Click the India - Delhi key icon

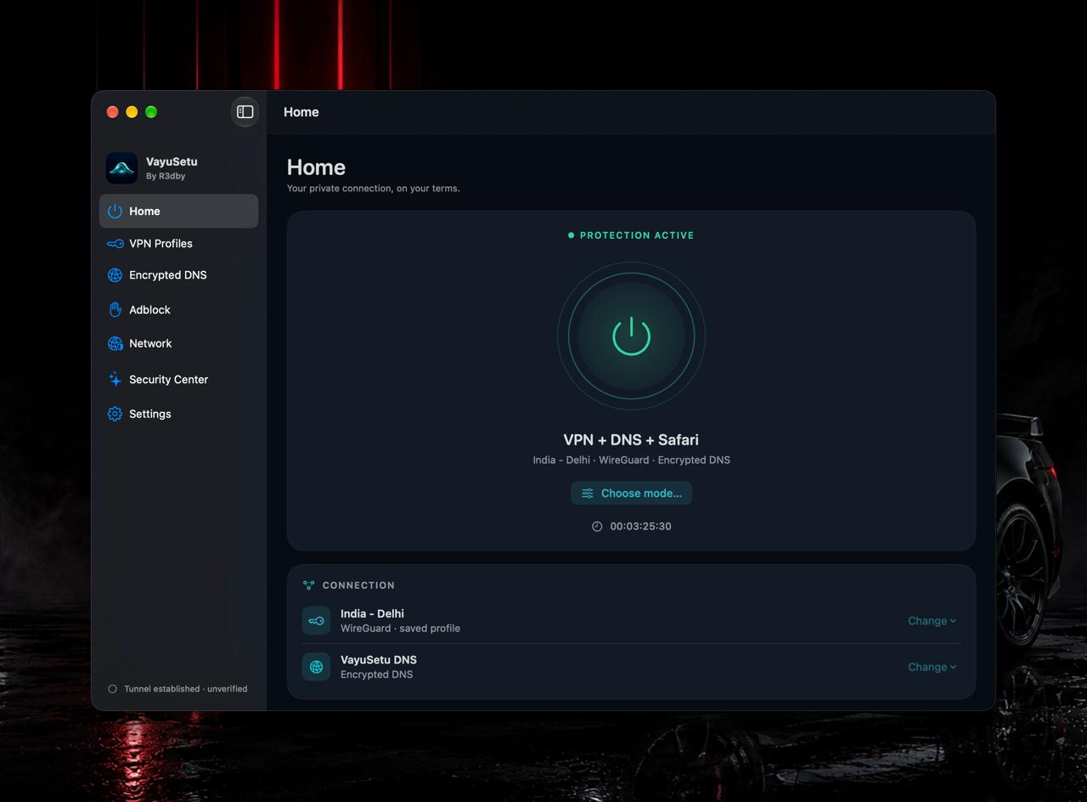316,621
